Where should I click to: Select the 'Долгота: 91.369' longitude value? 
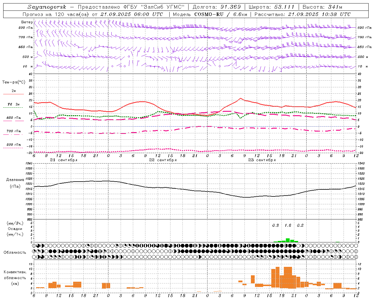click(x=217, y=7)
